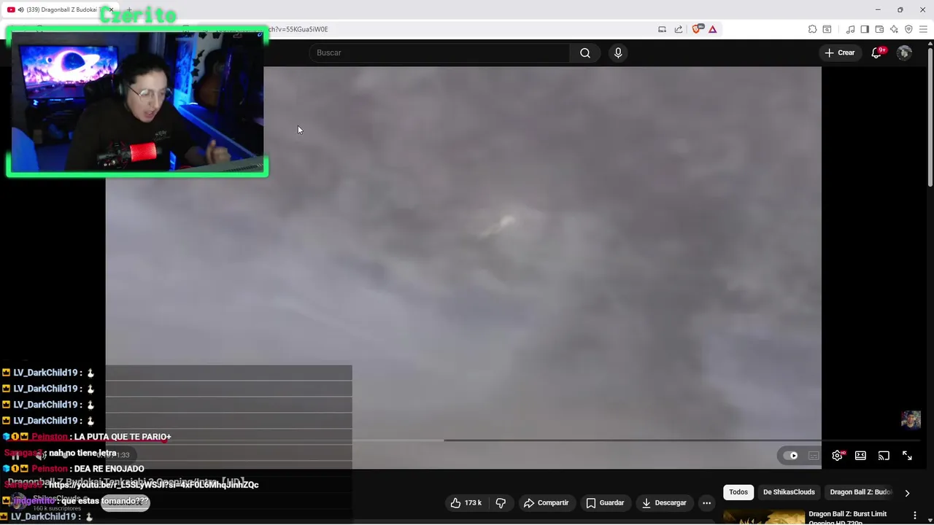Open the media controls music note icon
The width and height of the screenshot is (934, 525).
[x=850, y=29]
